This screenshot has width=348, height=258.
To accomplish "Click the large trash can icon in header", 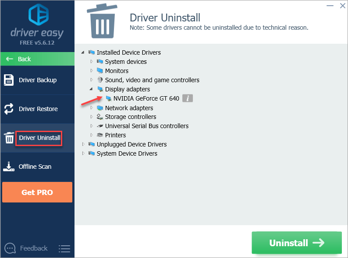I will pos(102,21).
